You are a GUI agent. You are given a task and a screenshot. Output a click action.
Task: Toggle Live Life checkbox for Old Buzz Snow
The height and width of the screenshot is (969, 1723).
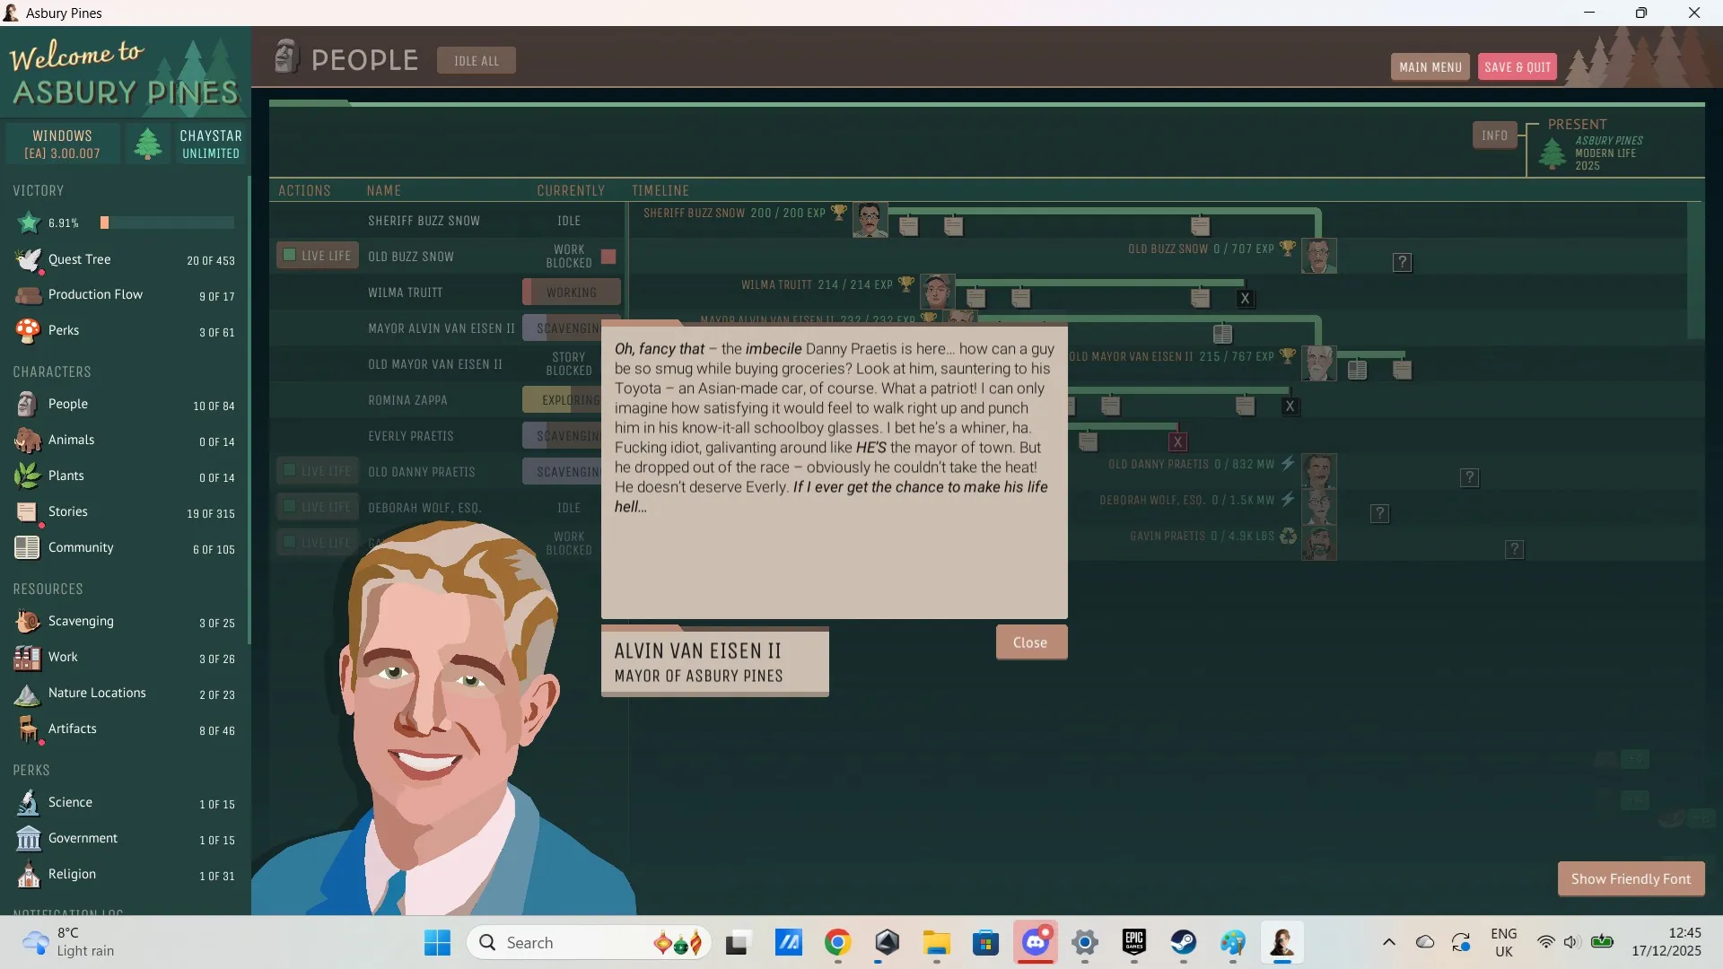pos(290,256)
